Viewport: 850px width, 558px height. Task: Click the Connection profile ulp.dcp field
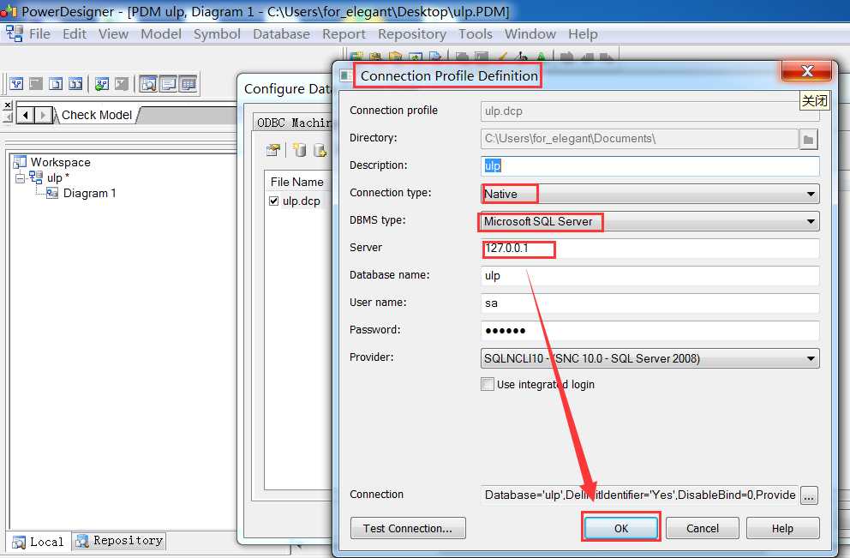[650, 111]
